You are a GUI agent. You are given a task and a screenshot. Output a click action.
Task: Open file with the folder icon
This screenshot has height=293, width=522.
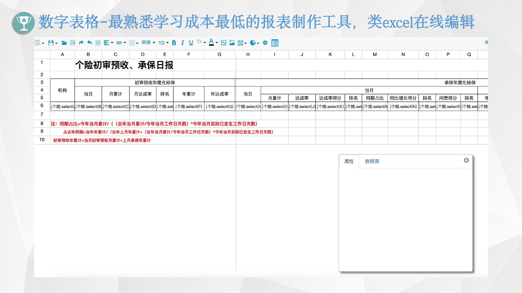tap(64, 43)
